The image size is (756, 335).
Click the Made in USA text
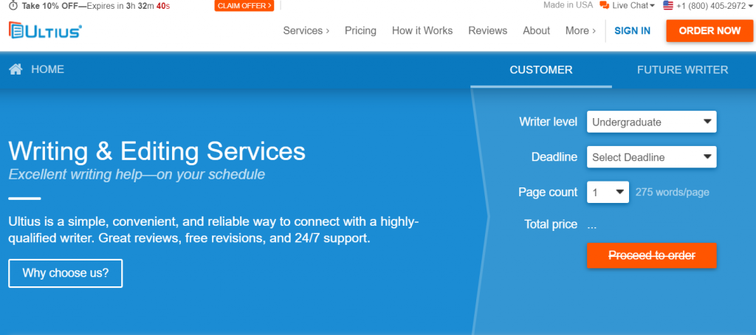(568, 5)
